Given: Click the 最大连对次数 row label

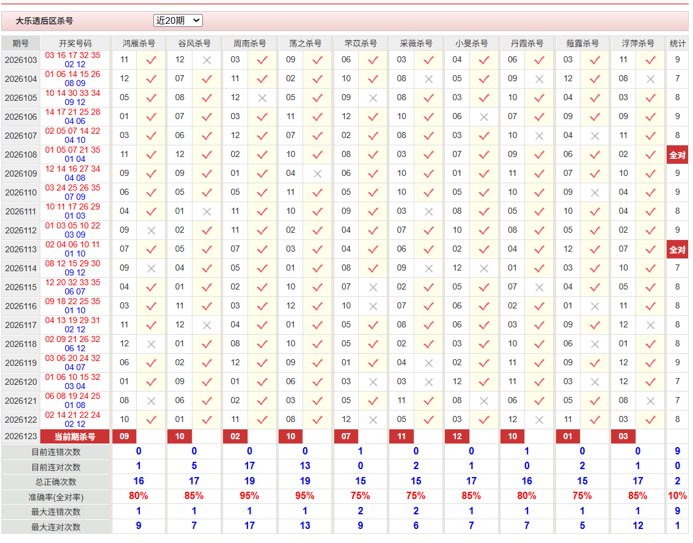Looking at the screenshot, I should pyautogui.click(x=56, y=527).
